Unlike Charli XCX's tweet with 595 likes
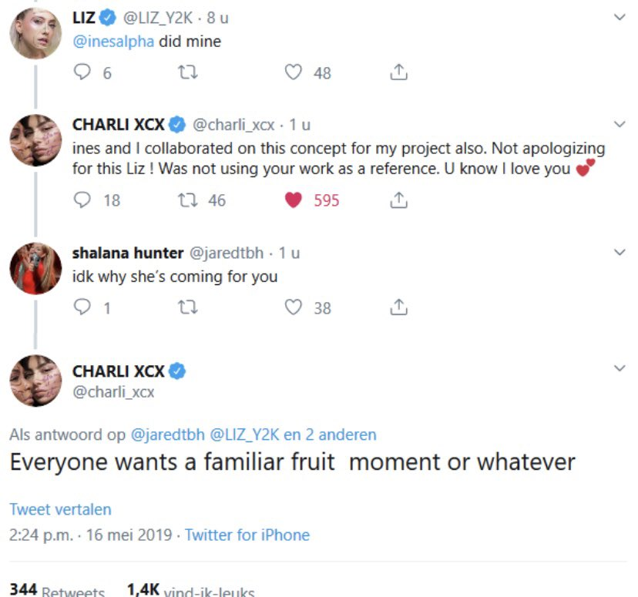638x597 pixels. pos(293,200)
